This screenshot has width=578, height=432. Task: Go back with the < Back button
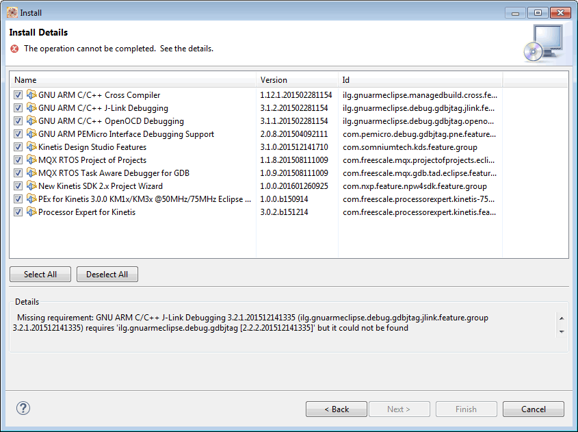pos(336,409)
